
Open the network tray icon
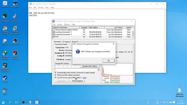(x=167, y=102)
